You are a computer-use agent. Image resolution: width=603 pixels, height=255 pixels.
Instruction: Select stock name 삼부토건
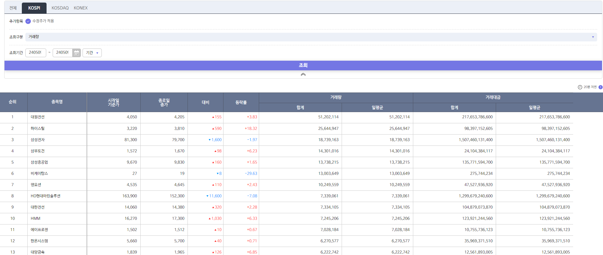(x=38, y=151)
